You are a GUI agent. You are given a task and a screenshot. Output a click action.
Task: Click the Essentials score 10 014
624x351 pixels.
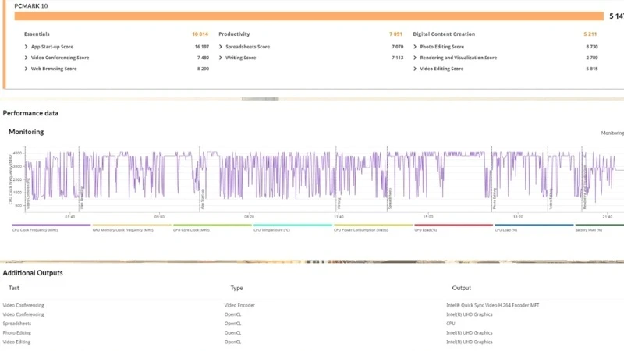coord(200,34)
